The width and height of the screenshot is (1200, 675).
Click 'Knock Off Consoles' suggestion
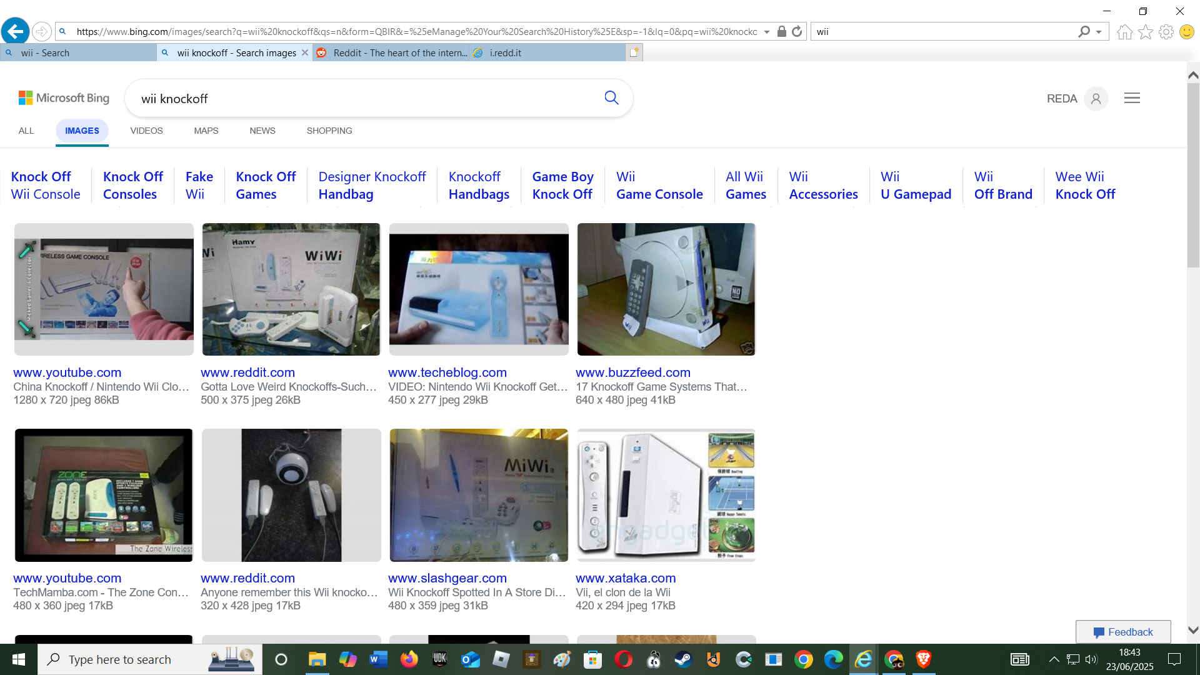[x=132, y=185]
